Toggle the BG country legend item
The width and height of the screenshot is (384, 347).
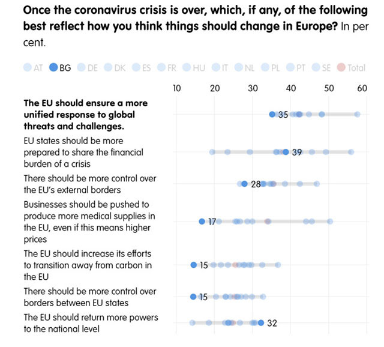point(60,68)
